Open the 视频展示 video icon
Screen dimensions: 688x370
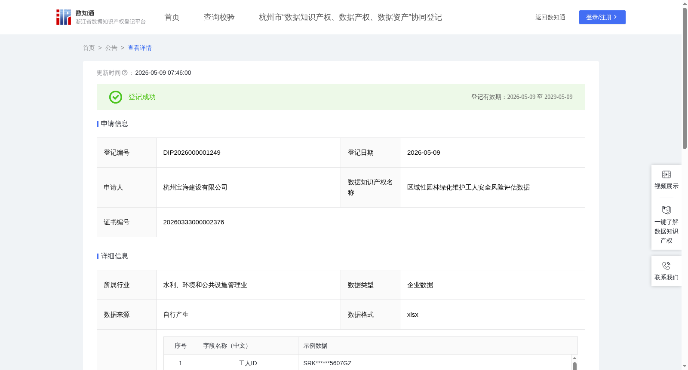tap(666, 174)
